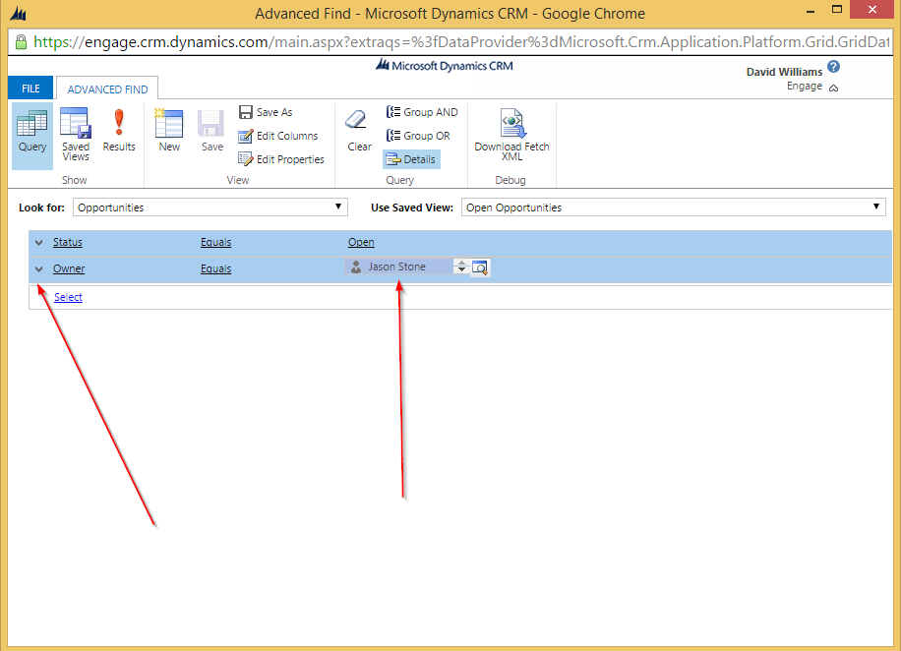This screenshot has width=901, height=651.
Task: Click the Microsoft Dynamics CRM logo
Action: (x=445, y=66)
